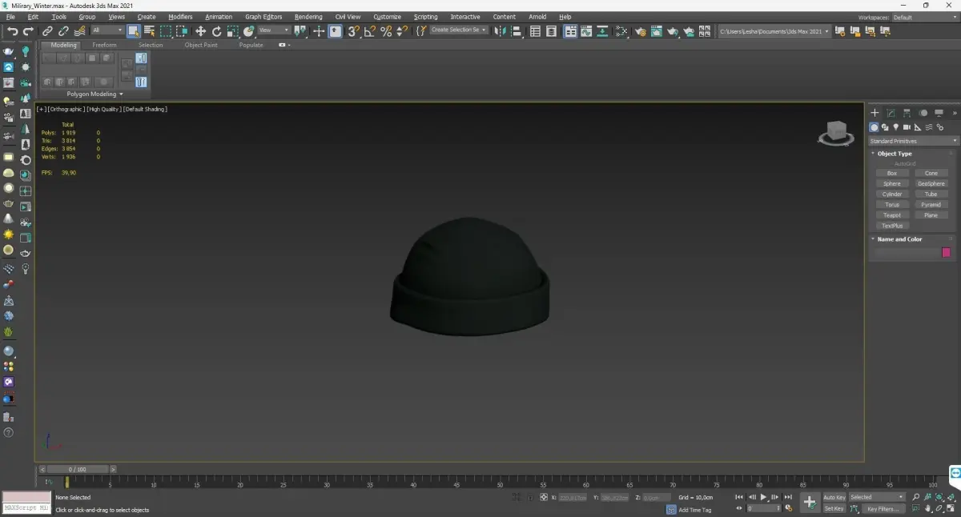Open the Scene Explorer icon
961x517 pixels.
pos(535,31)
